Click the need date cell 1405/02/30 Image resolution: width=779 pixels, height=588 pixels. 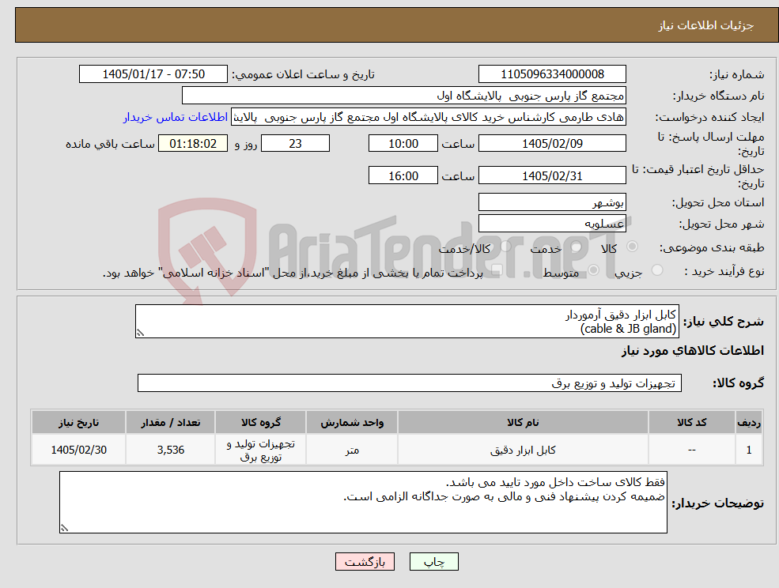[78, 450]
